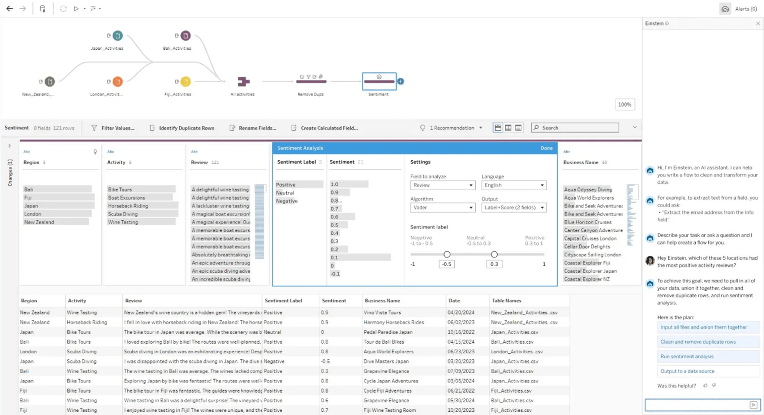Expand the Field to analyze dropdown
Viewport: 764px width, 415px height.
click(x=442, y=185)
